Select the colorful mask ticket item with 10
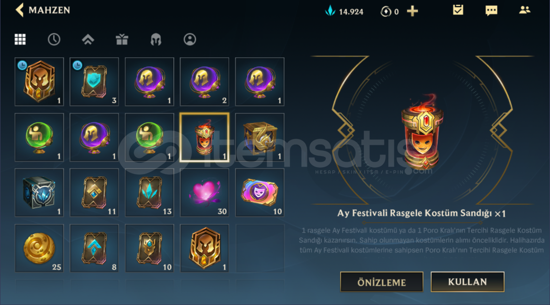550x305 pixels. (x=260, y=193)
